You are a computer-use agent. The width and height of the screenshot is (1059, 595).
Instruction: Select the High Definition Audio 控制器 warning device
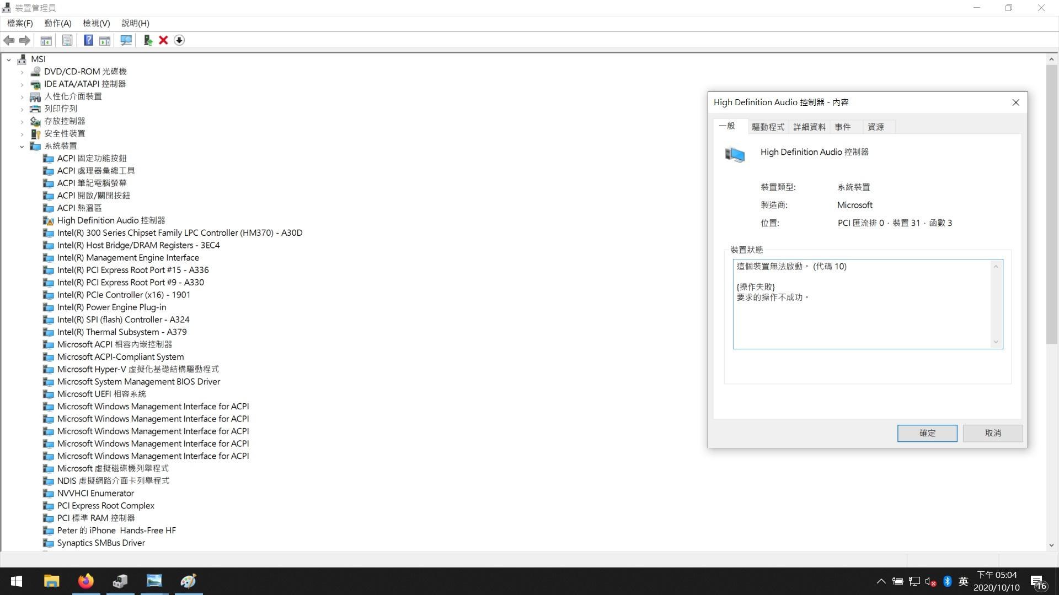[111, 220]
